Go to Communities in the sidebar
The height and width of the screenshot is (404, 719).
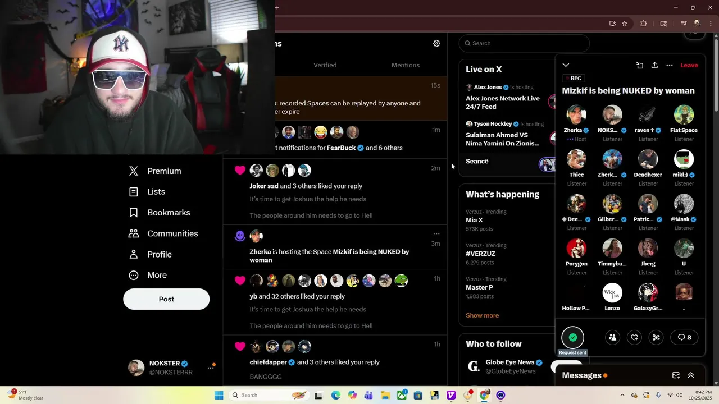click(163, 233)
